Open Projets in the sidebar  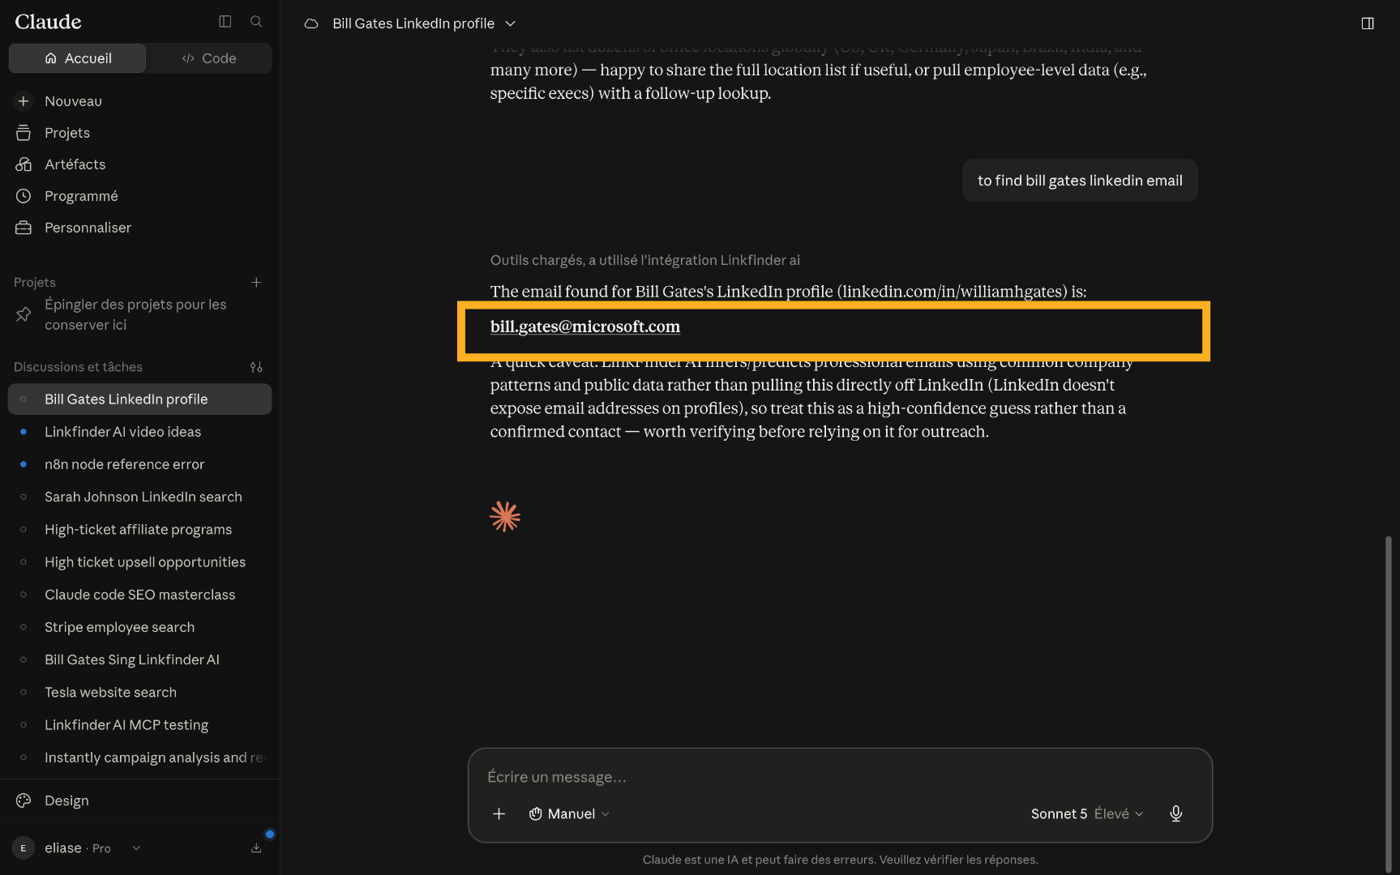(139, 133)
